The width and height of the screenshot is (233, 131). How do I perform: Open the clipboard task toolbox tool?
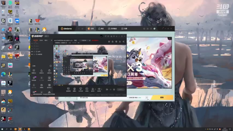[x=49, y=71]
